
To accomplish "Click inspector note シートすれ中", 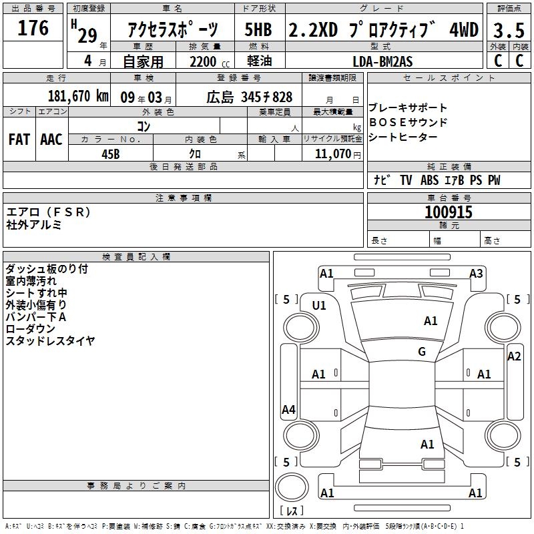I will coord(36,293).
